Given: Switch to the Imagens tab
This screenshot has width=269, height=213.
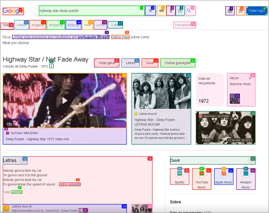Looking at the screenshot, I should [38, 25].
